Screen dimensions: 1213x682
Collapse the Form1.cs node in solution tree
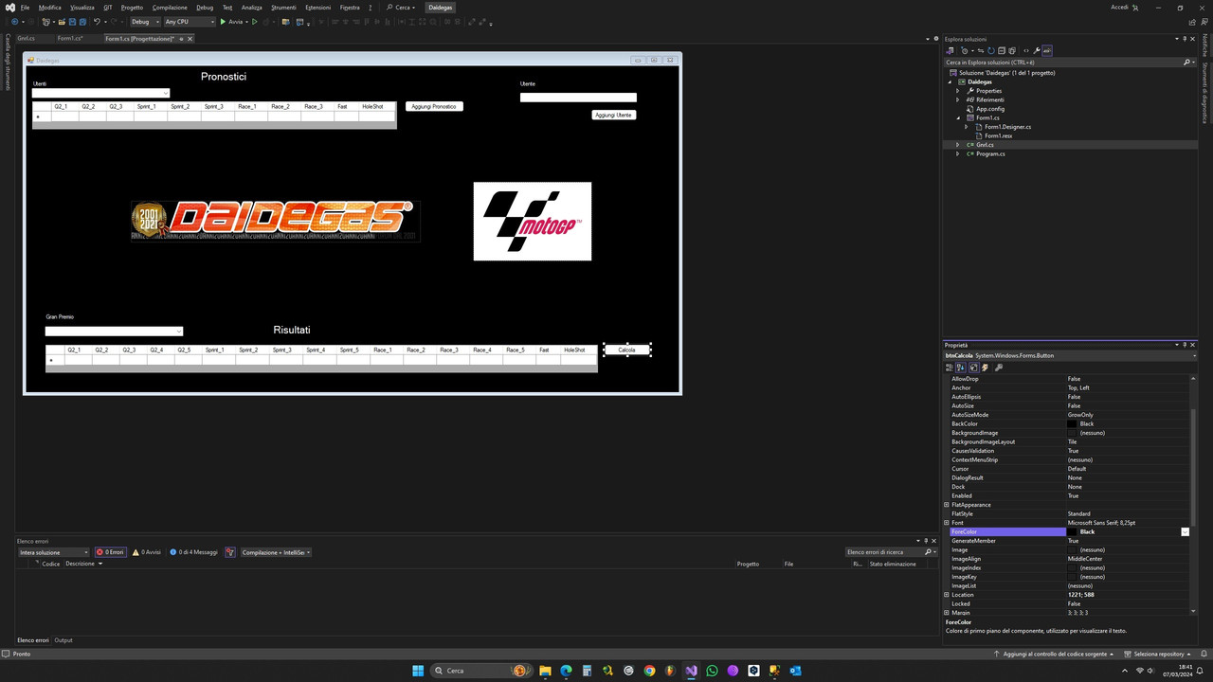[x=958, y=117]
